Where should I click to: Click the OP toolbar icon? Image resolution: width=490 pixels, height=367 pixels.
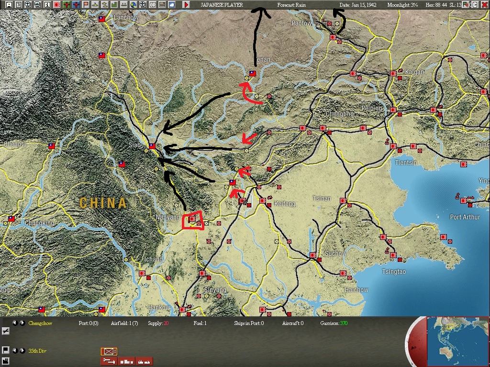point(153,5)
